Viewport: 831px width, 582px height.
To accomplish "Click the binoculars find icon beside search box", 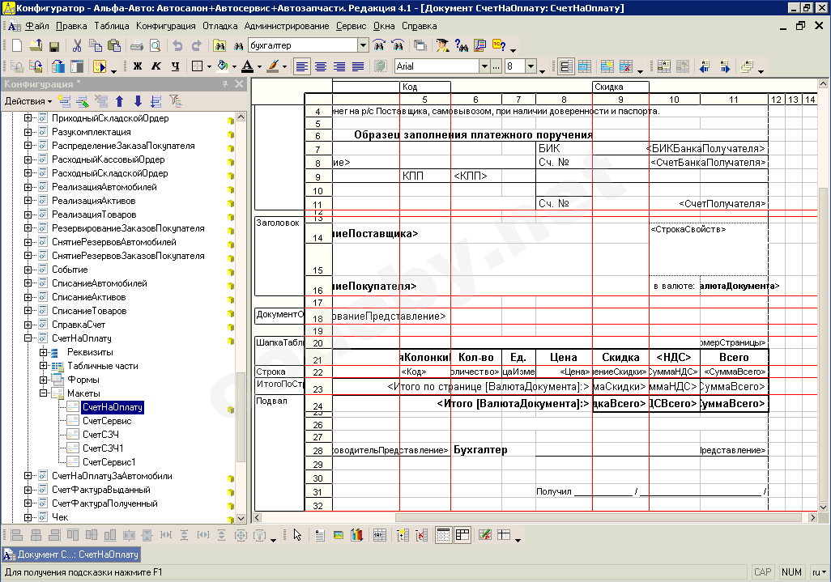I will click(238, 46).
